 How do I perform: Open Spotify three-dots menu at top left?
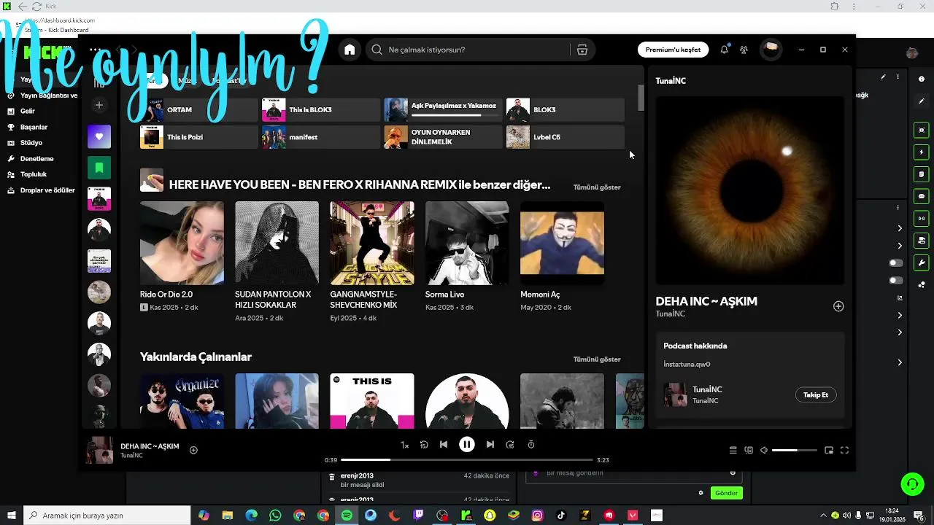click(x=95, y=50)
